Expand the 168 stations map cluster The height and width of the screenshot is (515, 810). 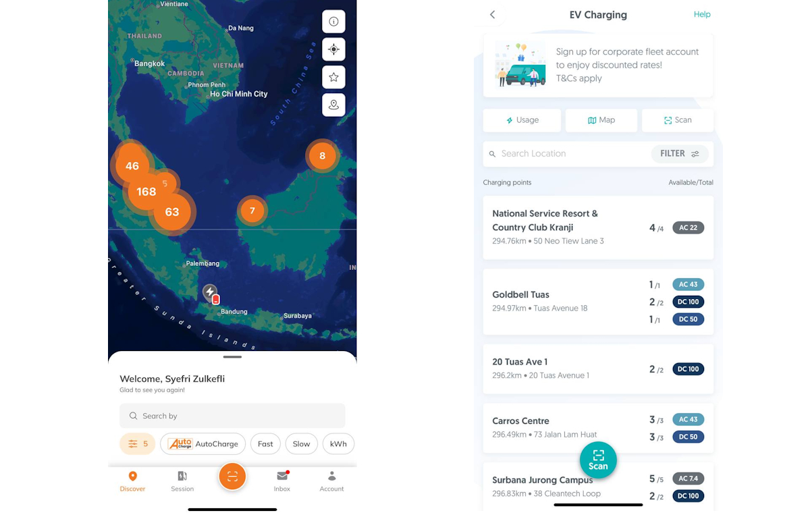tap(146, 192)
